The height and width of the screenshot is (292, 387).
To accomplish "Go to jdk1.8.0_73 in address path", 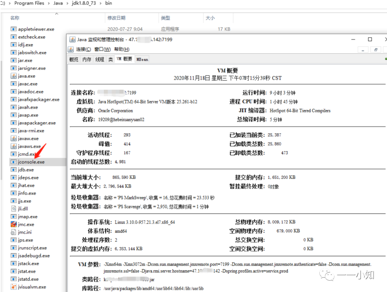I will [x=84, y=3].
